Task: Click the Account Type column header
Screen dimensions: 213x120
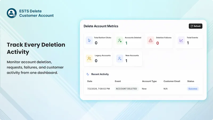Action: [149, 81]
